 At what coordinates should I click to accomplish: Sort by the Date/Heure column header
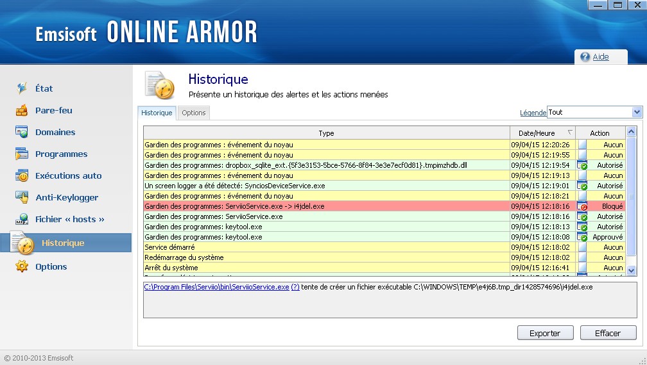point(542,133)
